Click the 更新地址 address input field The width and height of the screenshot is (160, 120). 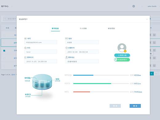coord(82,61)
